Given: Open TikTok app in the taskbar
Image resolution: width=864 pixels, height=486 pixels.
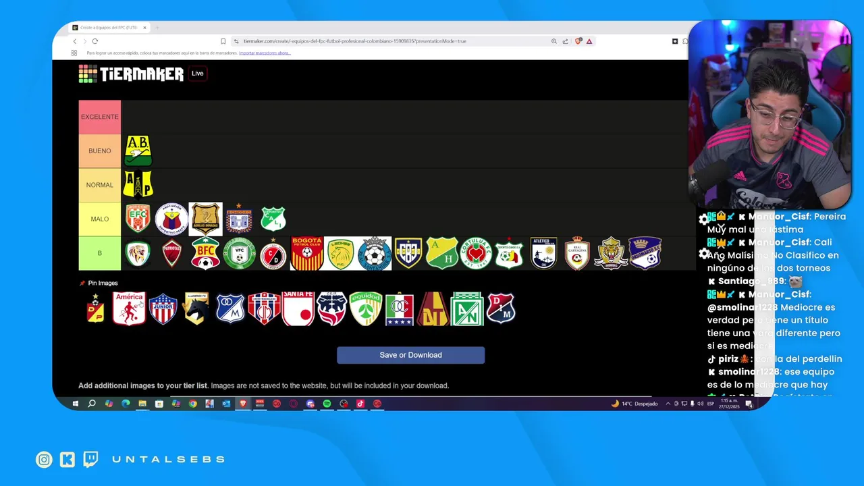Looking at the screenshot, I should point(360,404).
